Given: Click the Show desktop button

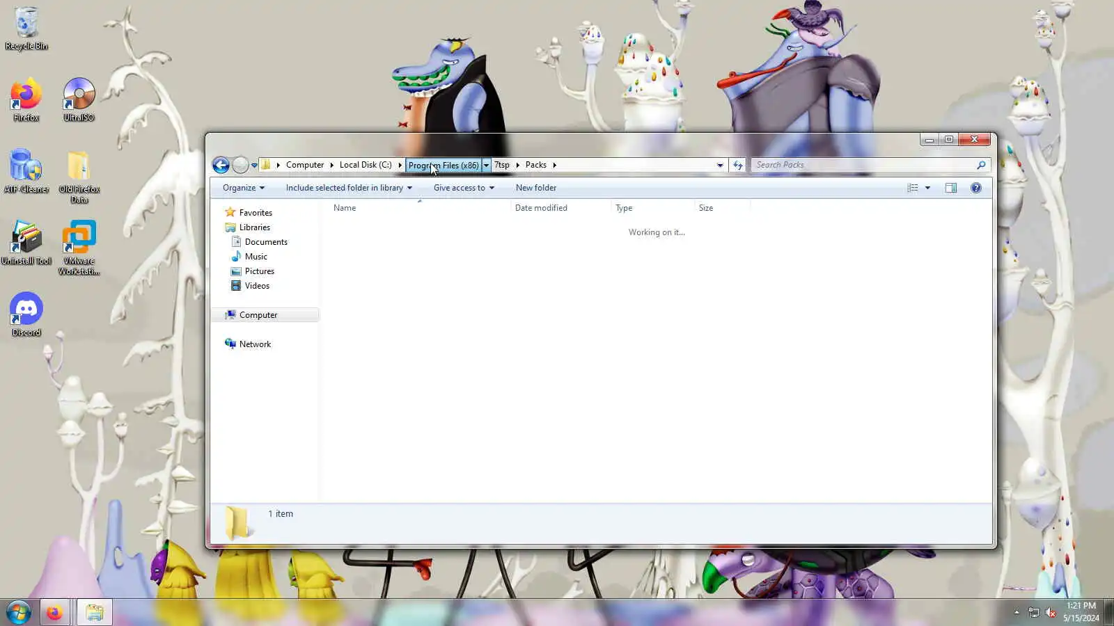Looking at the screenshot, I should click(x=1108, y=613).
